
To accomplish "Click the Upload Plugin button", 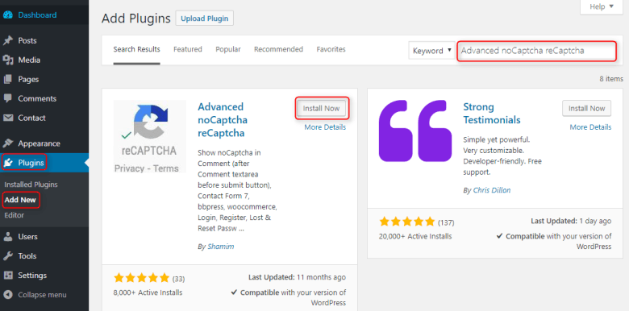I will point(205,19).
